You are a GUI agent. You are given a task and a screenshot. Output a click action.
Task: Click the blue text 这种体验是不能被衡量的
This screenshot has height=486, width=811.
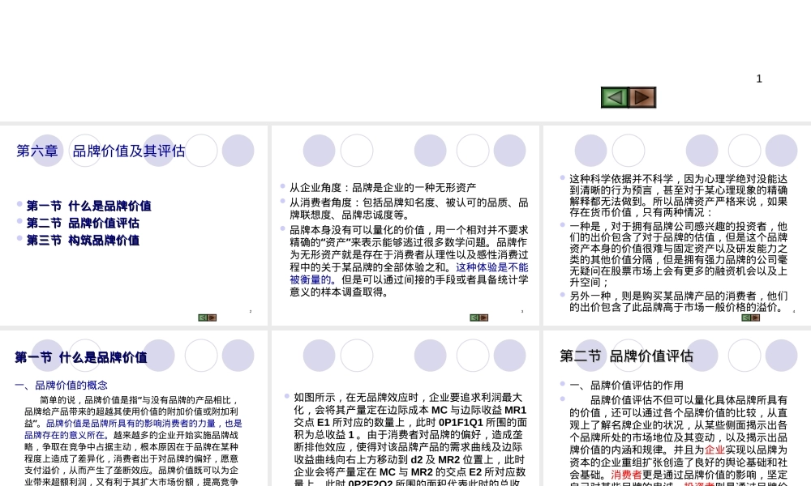(409, 273)
